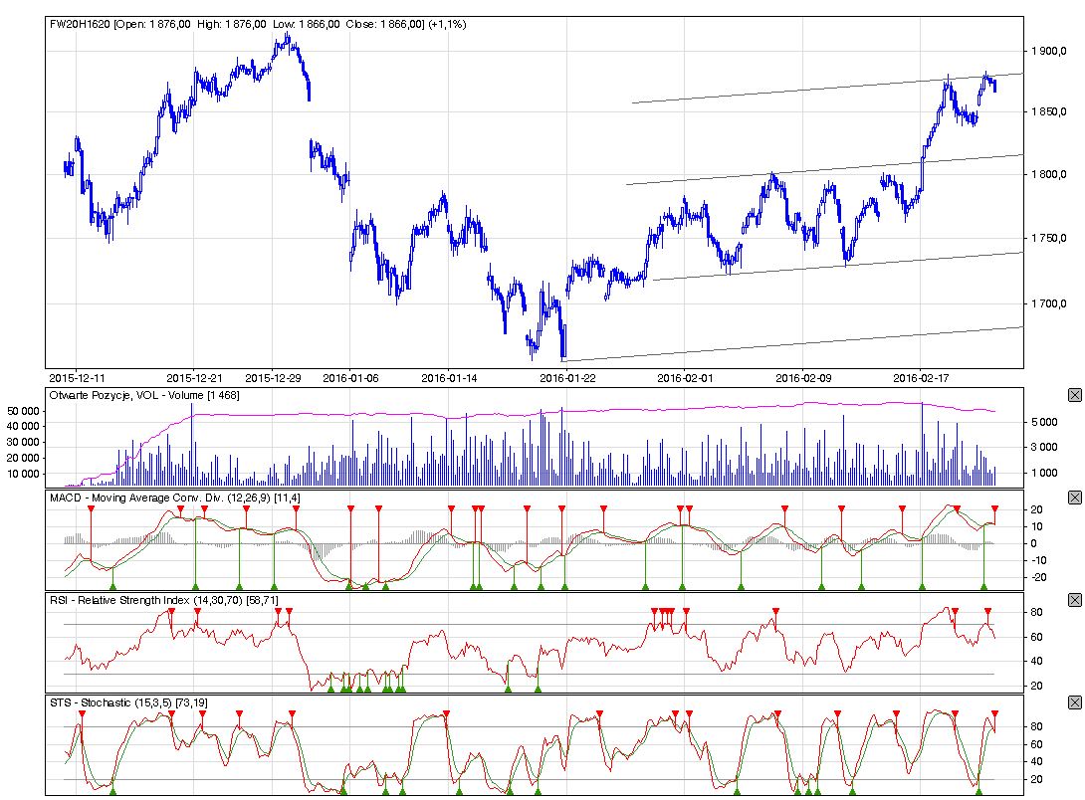Click the 2015-12-21 date label
Viewport: 1085px width, 800px height.
coord(194,378)
